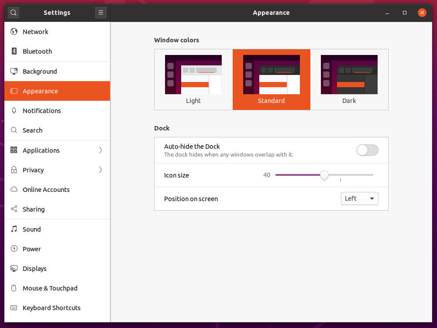This screenshot has height=328, width=437.
Task: Click the Power icon in sidebar
Action: click(x=14, y=248)
